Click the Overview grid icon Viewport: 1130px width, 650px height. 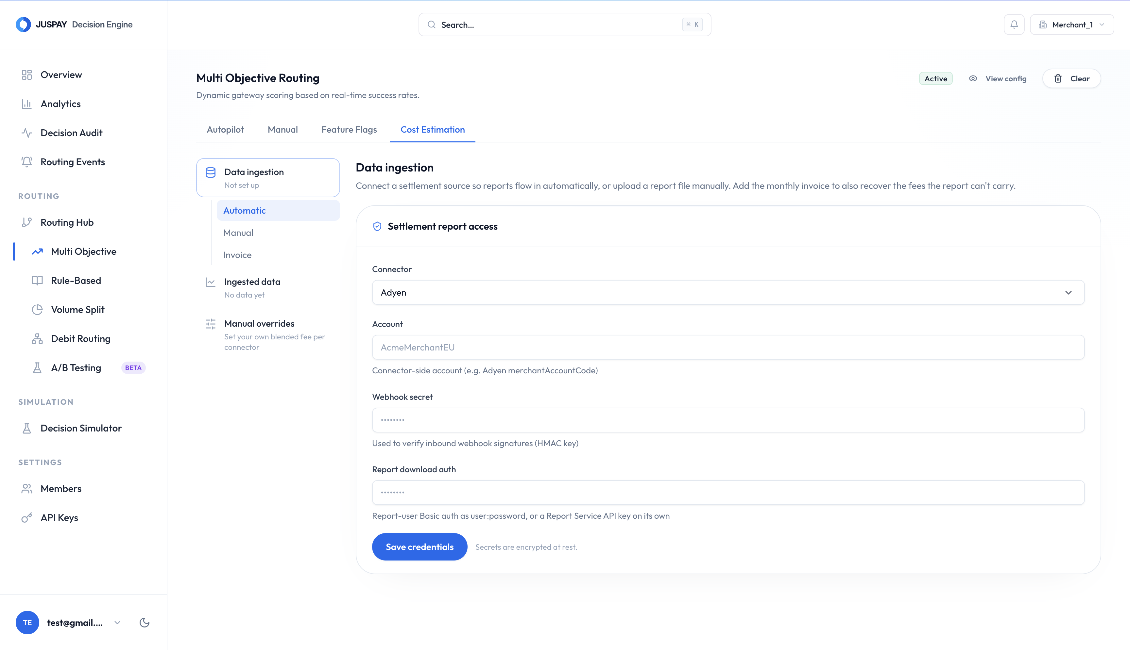click(27, 74)
